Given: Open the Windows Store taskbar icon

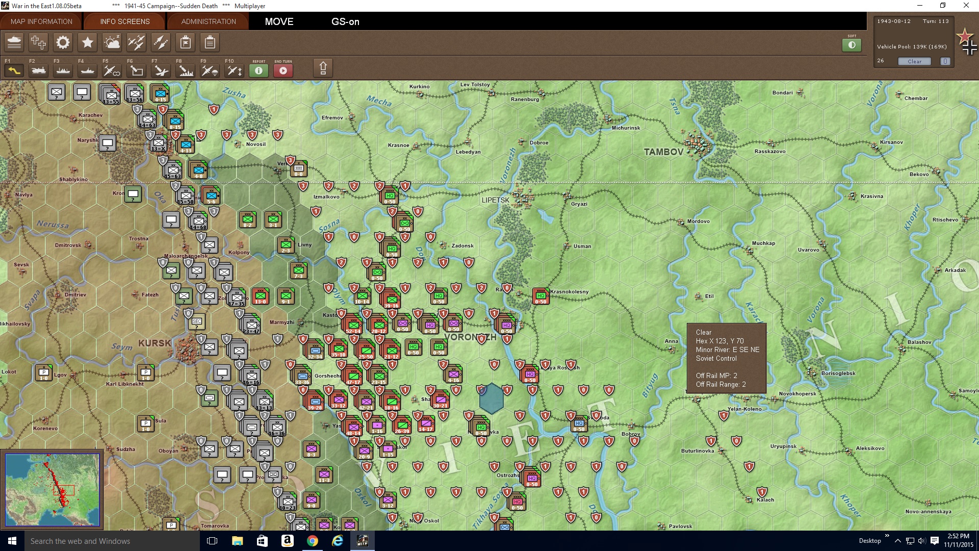Looking at the screenshot, I should point(262,541).
